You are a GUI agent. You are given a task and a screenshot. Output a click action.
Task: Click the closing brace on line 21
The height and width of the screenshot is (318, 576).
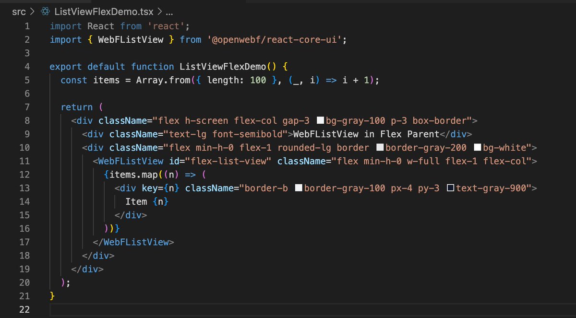[52, 296]
